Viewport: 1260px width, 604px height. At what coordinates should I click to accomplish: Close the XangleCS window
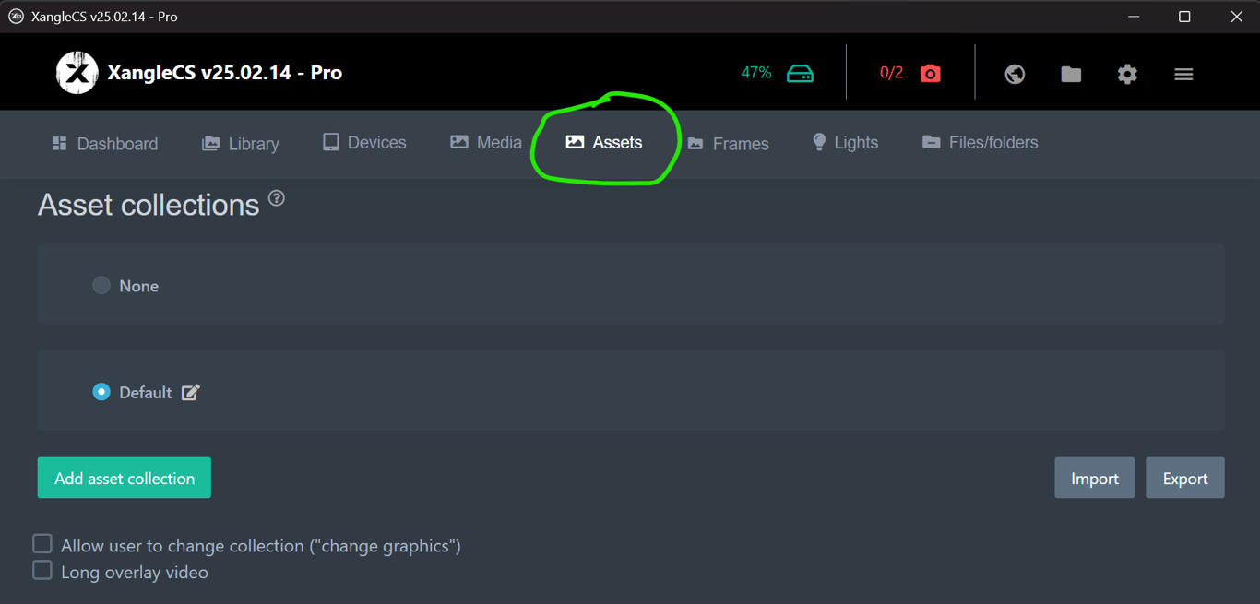tap(1236, 17)
